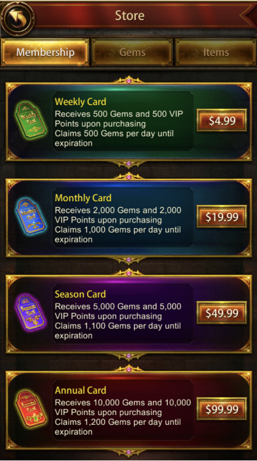This screenshot has height=461, width=257.
Task: Buy Season Card for $49.99
Action: [x=222, y=313]
